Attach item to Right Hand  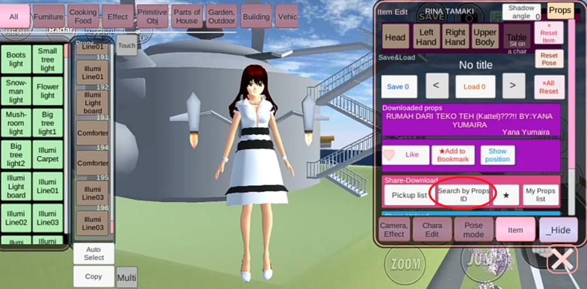pos(455,37)
